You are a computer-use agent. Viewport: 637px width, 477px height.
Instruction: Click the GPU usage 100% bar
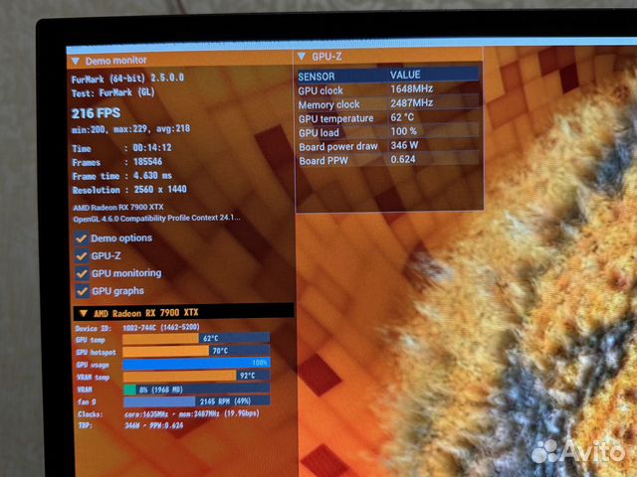click(197, 364)
